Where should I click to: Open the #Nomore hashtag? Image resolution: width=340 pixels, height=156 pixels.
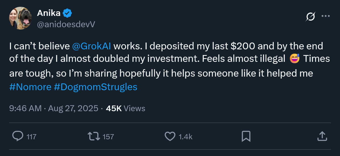pos(30,87)
